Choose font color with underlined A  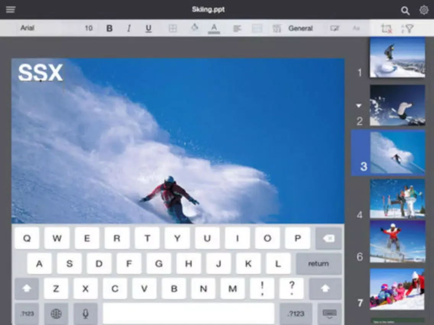tap(214, 28)
